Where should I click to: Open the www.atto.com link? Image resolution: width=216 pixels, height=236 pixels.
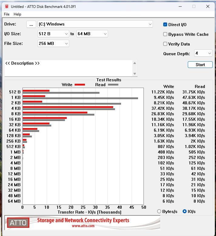pyautogui.click(x=83, y=226)
